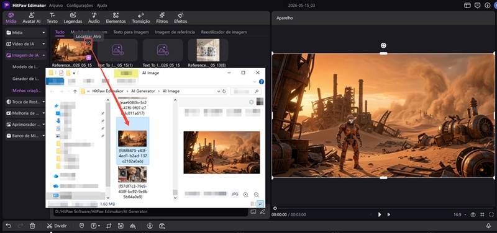Click the purple add button on first thumbnail
This screenshot has height=233, width=497.
89,58
